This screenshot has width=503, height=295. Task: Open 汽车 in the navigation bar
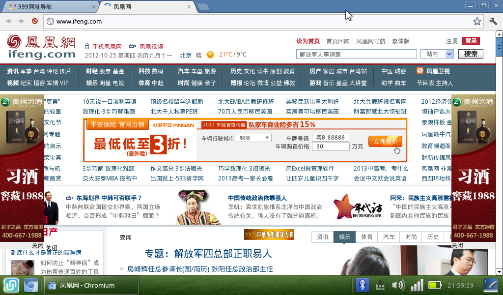(x=184, y=71)
